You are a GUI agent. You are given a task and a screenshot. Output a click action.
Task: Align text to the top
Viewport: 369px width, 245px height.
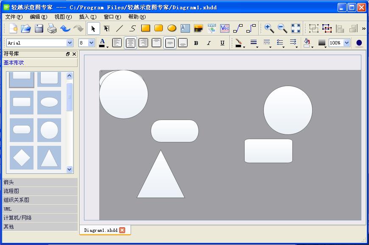point(157,43)
